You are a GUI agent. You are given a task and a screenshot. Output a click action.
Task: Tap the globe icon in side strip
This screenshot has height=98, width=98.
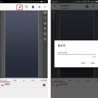pos(45,39)
